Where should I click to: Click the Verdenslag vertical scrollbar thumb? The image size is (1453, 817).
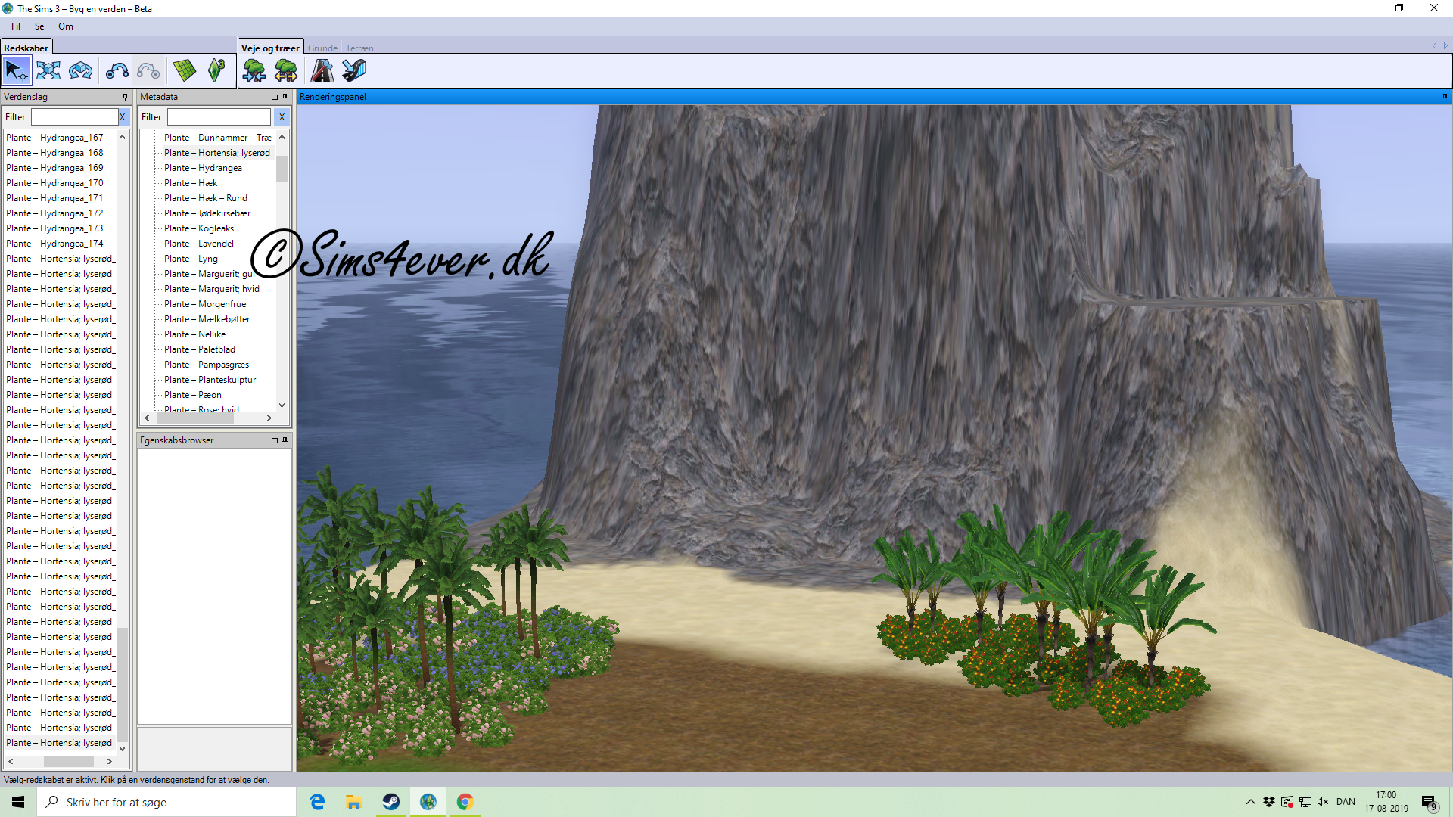122,684
